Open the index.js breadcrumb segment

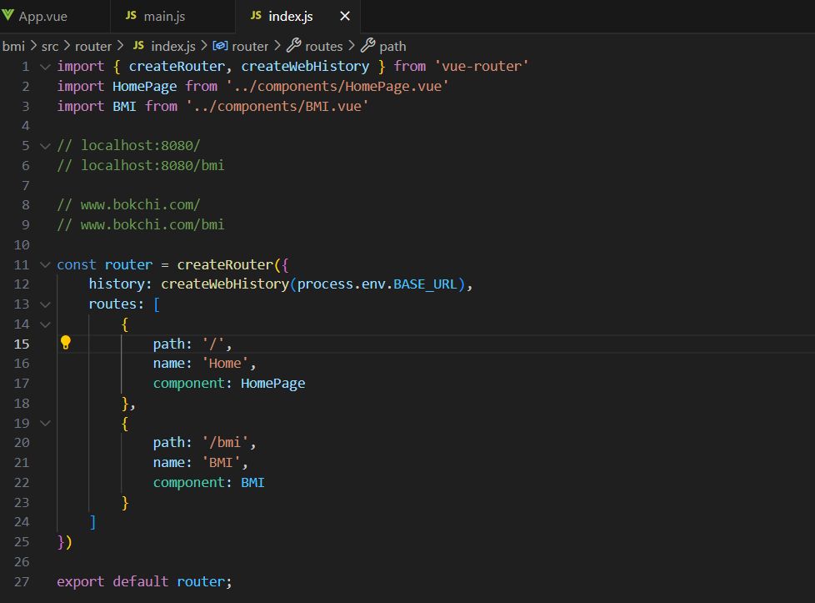click(173, 47)
